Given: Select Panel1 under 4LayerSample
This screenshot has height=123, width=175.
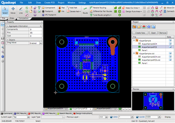Looking at the screenshot, I should pos(145,50).
